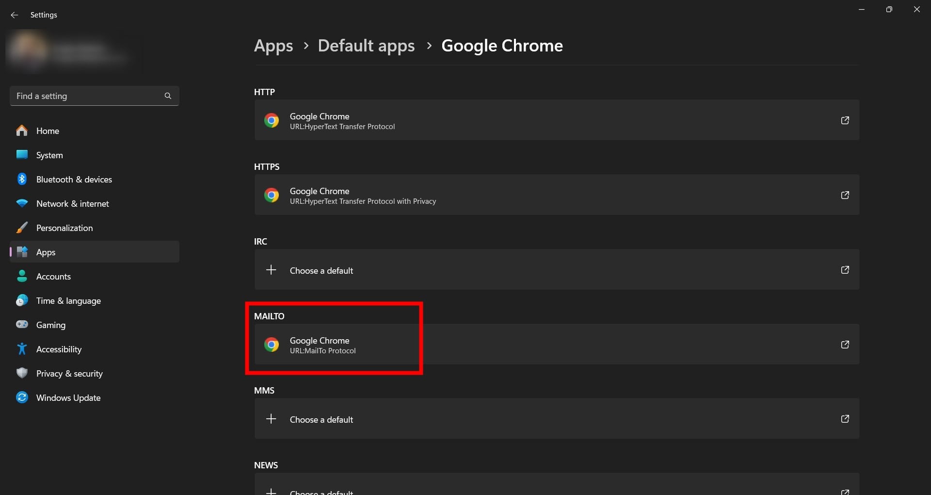Image resolution: width=931 pixels, height=495 pixels.
Task: Click the Default apps breadcrumb link
Action: point(366,46)
